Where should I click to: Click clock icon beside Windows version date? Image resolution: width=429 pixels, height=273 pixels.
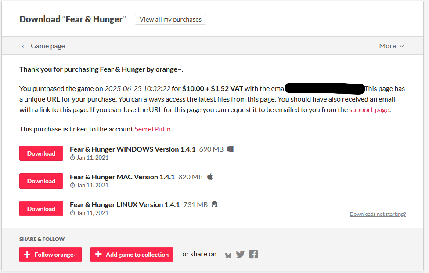[72, 157]
